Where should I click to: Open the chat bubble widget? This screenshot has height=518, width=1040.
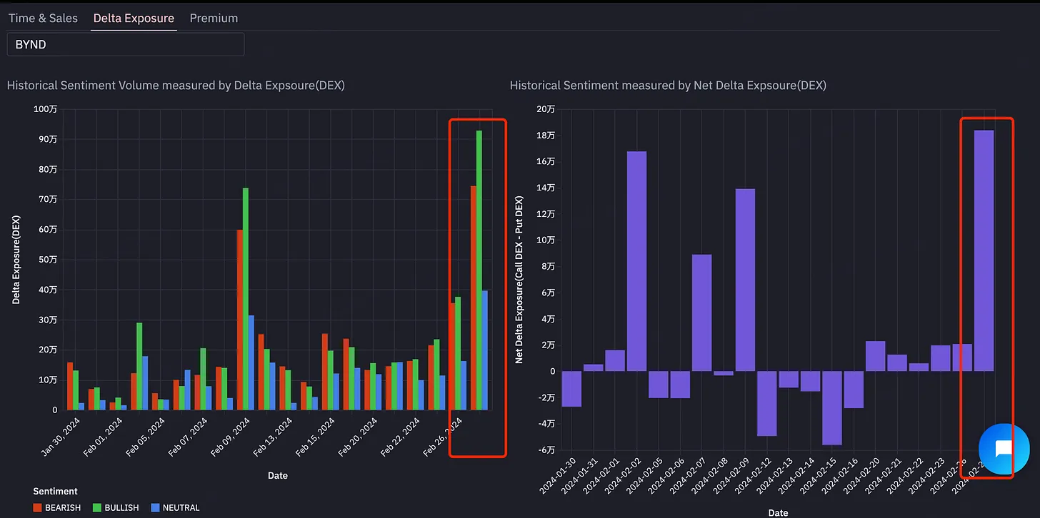click(x=1003, y=450)
